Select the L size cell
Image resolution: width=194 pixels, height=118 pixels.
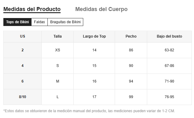(x=58, y=97)
